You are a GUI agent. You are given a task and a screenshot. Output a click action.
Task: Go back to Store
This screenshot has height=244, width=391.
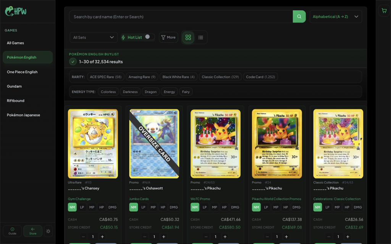coord(33,231)
